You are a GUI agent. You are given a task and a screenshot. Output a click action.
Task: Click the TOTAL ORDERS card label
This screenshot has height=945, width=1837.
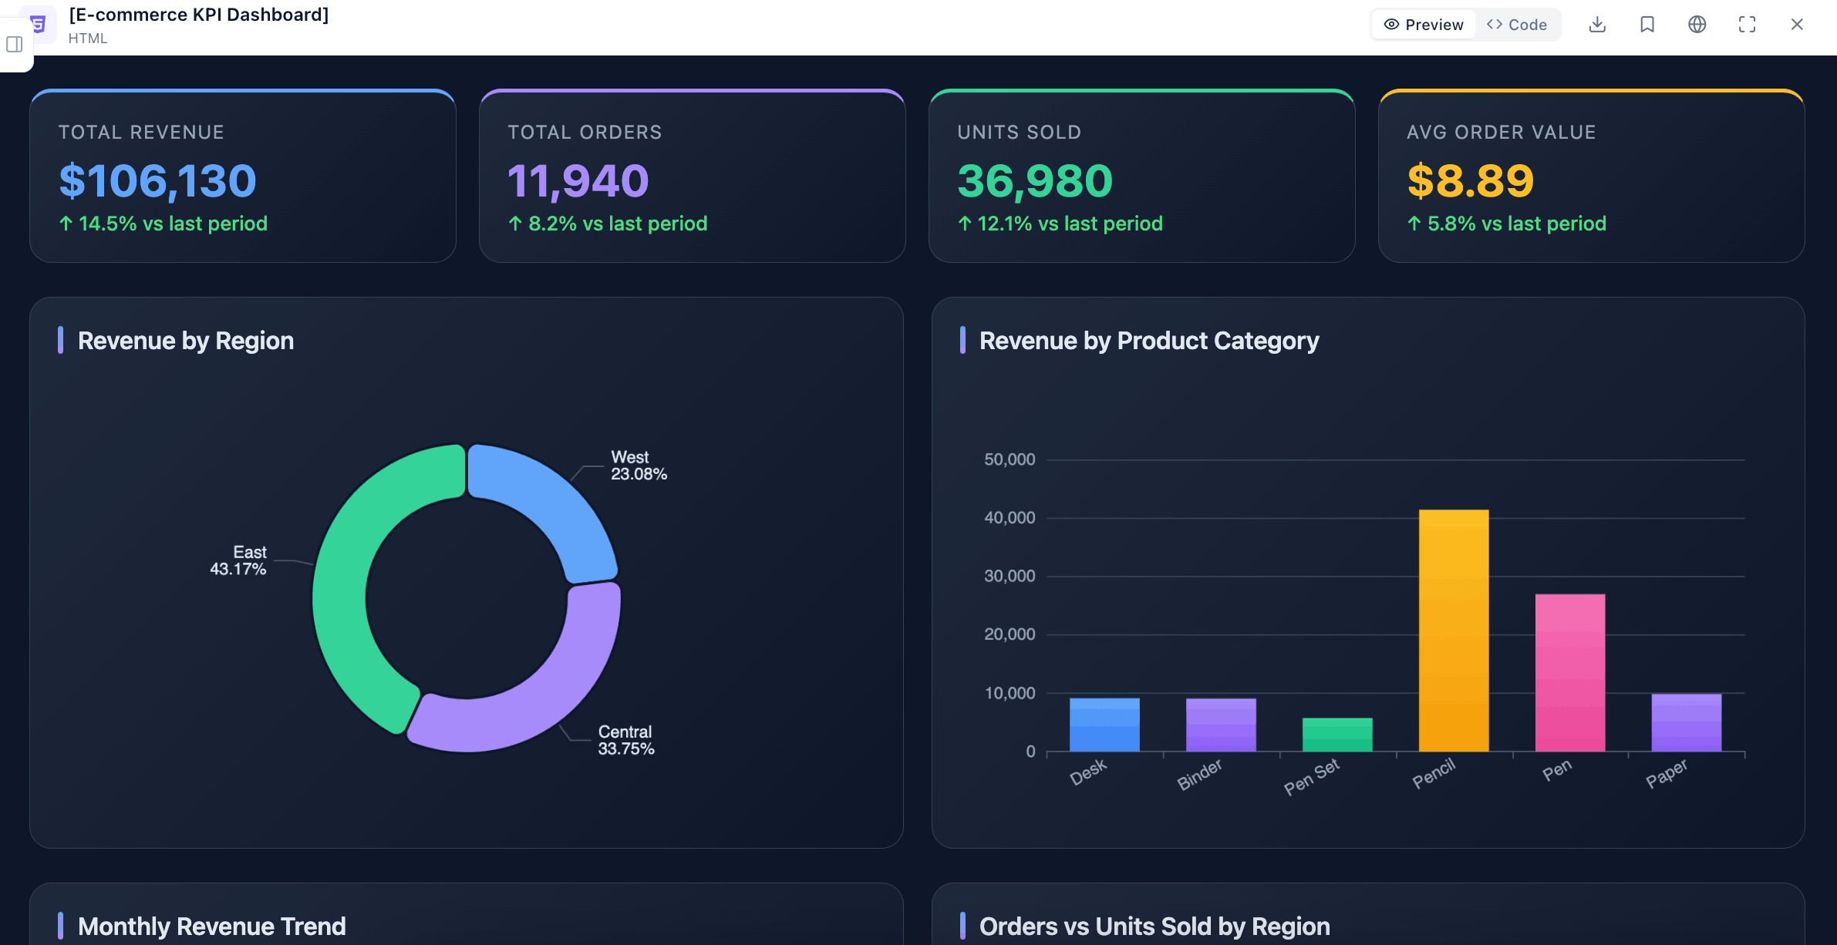click(585, 133)
